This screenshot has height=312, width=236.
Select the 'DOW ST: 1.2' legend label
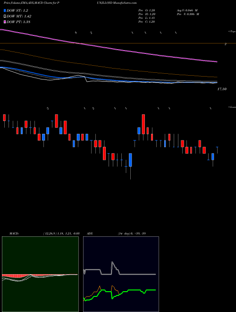pyautogui.click(x=17, y=11)
